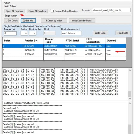Screen dimensions: 134x134
Task: Click the Write Data button
Action: (100, 33)
